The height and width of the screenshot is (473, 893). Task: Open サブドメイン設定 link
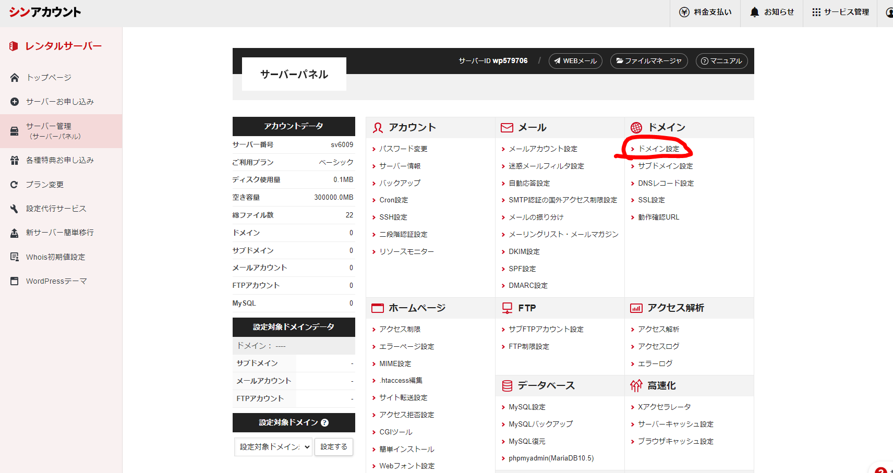[x=666, y=166]
